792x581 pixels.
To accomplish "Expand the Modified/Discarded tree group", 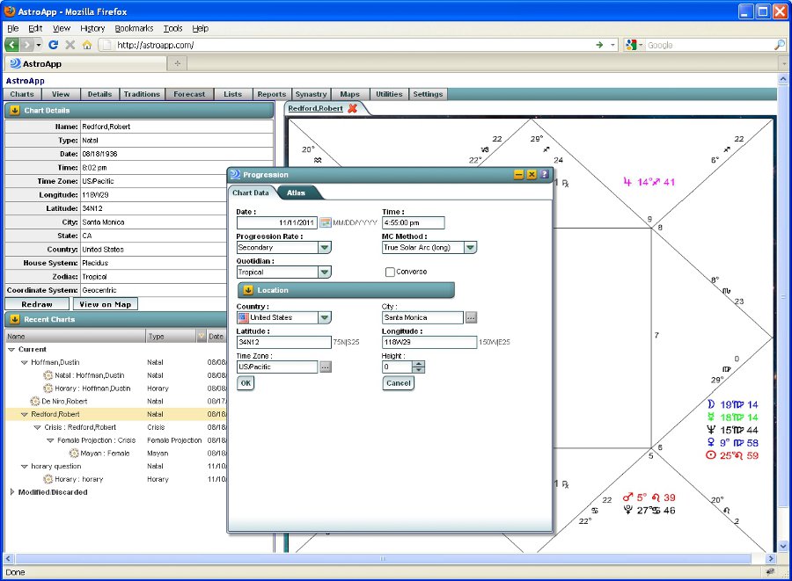I will tap(12, 492).
